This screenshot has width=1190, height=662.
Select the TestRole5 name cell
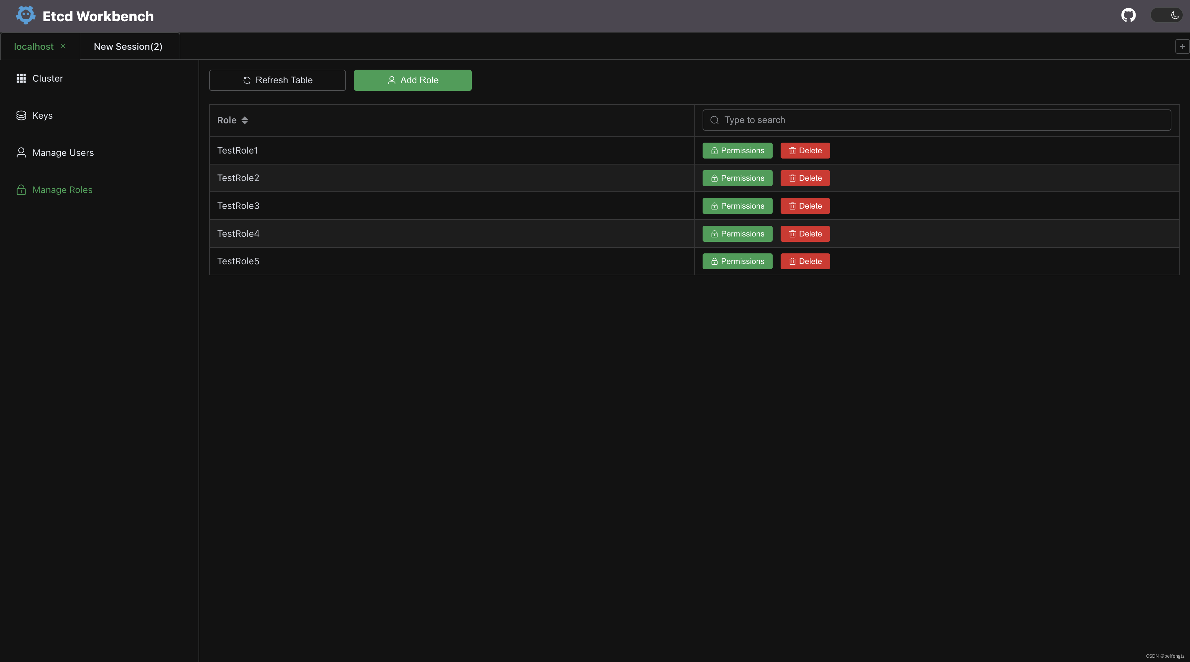pos(452,261)
